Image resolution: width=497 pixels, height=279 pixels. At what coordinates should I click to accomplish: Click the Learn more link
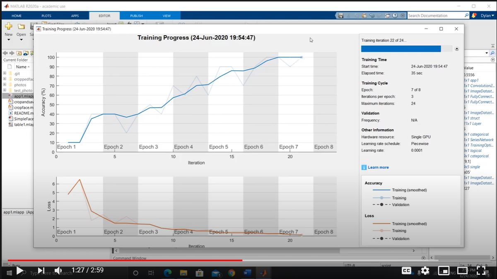pyautogui.click(x=378, y=167)
